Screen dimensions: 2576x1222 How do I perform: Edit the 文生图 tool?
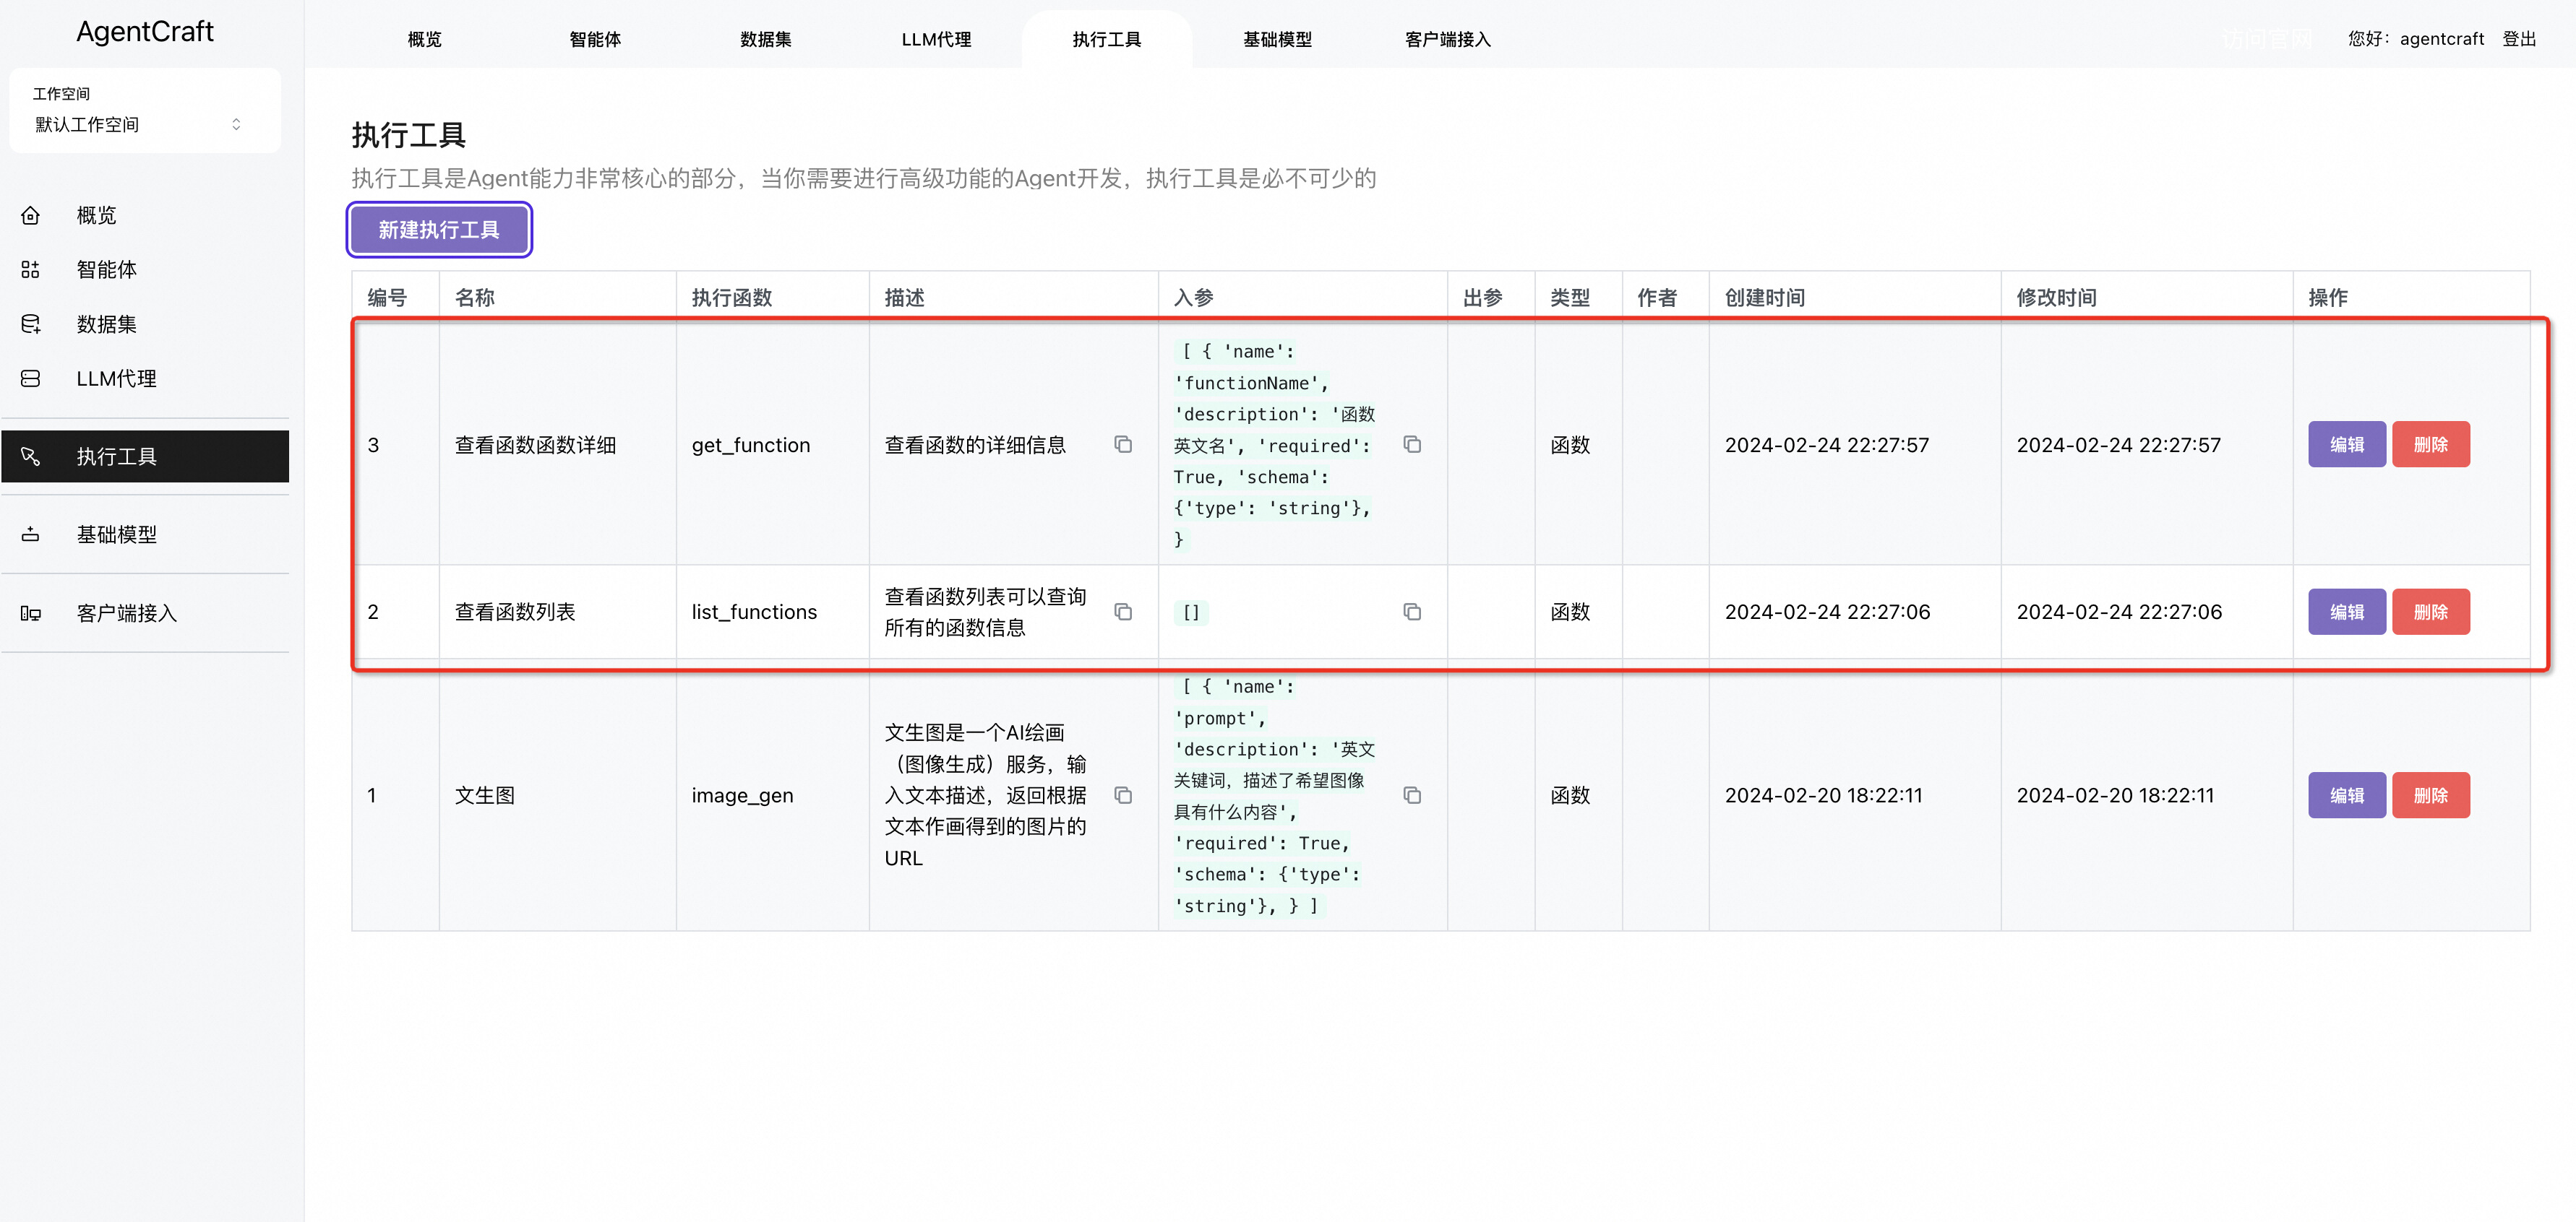(2346, 795)
